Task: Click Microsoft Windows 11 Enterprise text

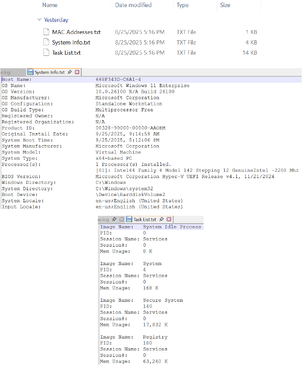Action: point(142,85)
